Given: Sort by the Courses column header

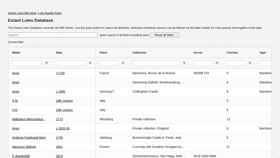Looking at the screenshot, I should [232, 52].
